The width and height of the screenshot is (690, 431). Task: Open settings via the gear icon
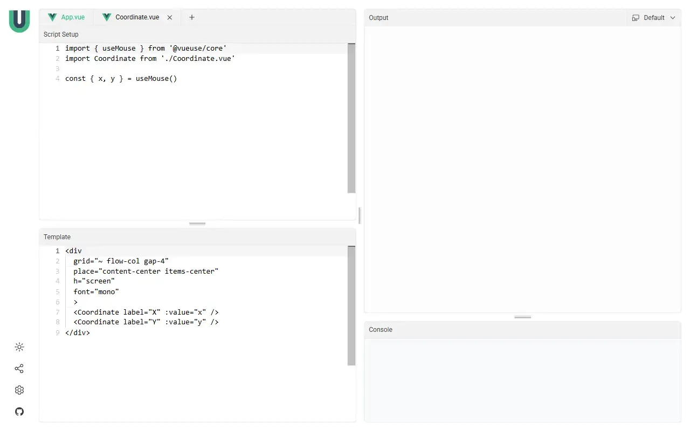click(x=19, y=390)
